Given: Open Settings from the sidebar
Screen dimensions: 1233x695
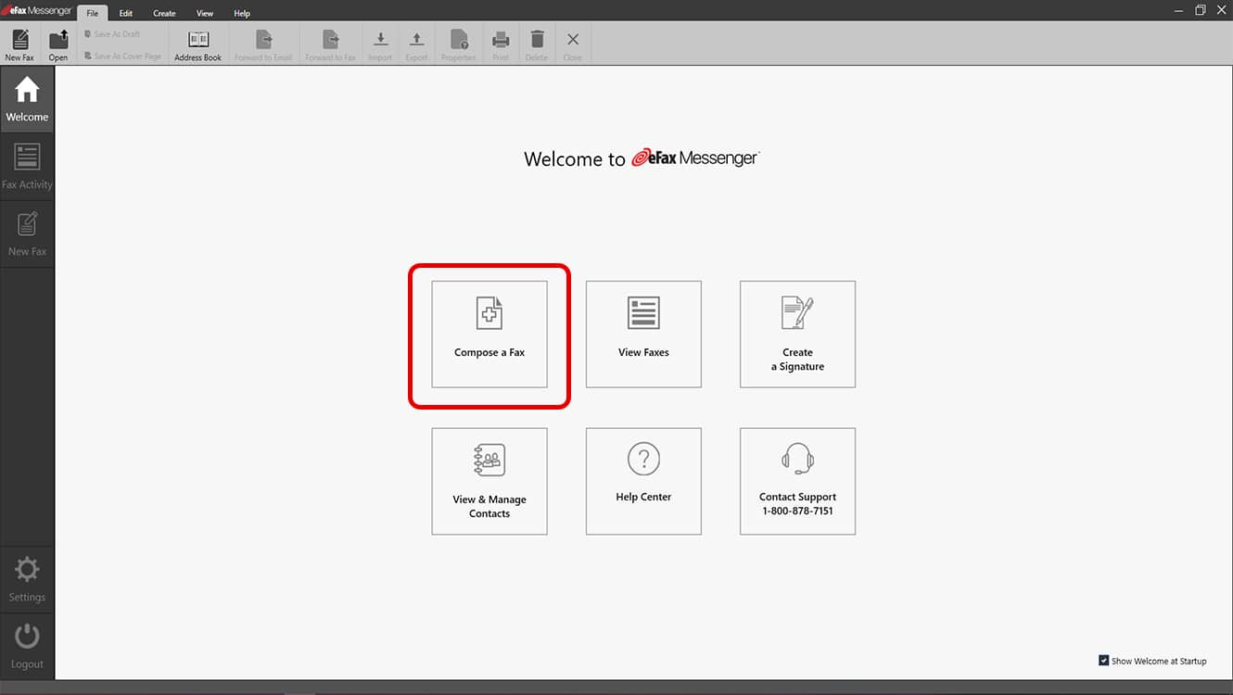Looking at the screenshot, I should [x=27, y=577].
